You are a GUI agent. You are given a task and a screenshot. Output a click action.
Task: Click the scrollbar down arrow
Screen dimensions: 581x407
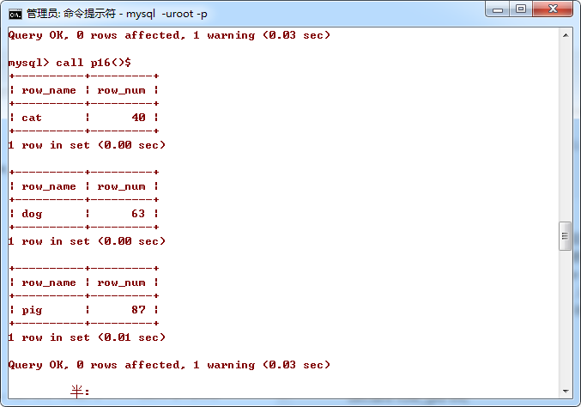click(x=565, y=392)
